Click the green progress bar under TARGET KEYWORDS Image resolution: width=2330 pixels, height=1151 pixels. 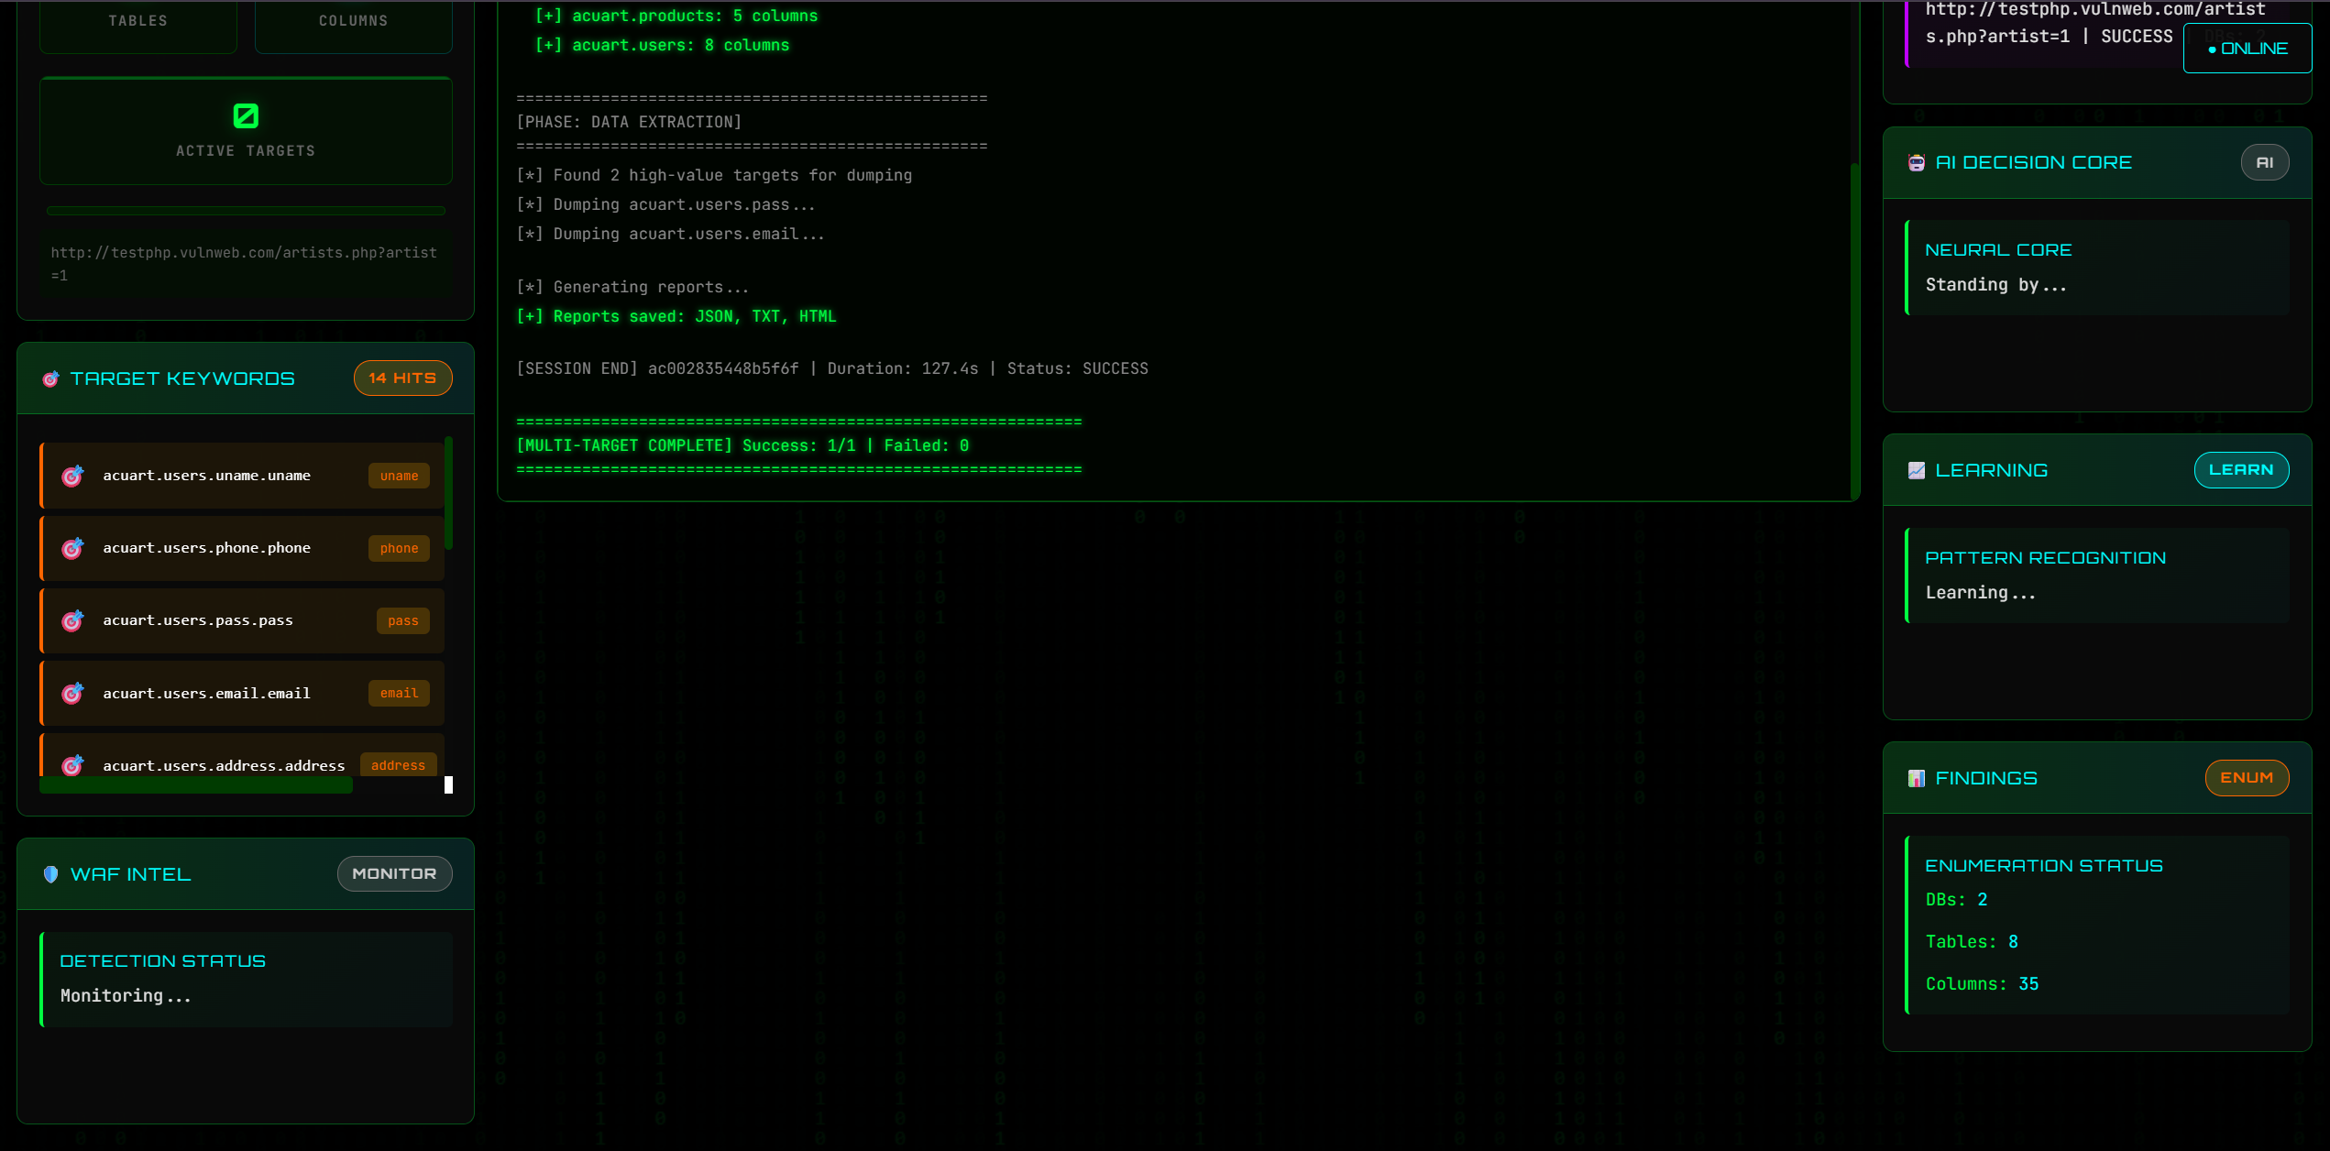pos(196,785)
